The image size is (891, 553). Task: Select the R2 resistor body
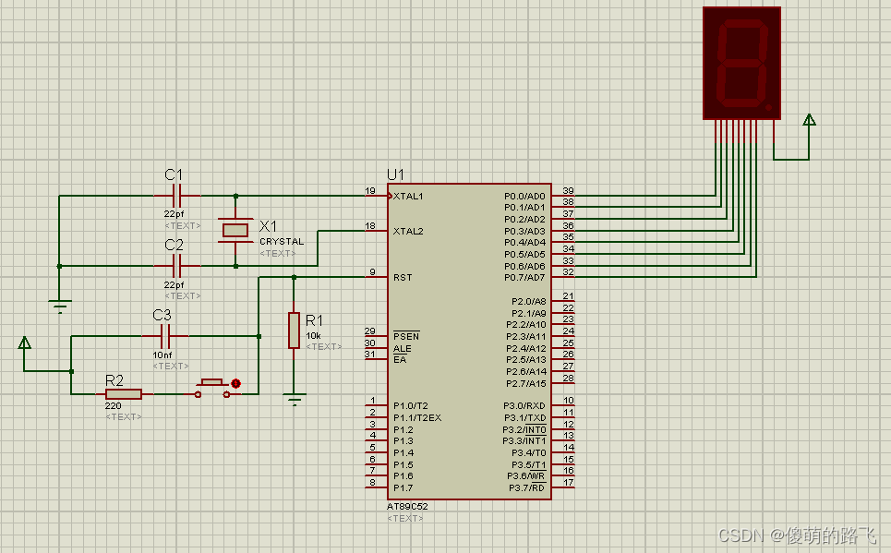pyautogui.click(x=124, y=394)
